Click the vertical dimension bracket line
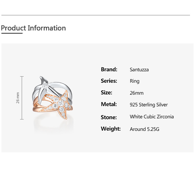 (22, 98)
